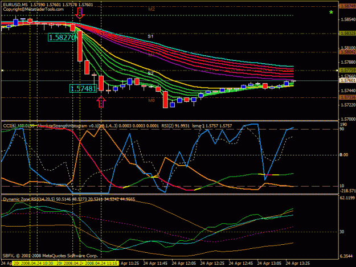Click the 24 Apr 12:45 time axis label
This screenshot has width=356, height=267.
click(x=241, y=264)
